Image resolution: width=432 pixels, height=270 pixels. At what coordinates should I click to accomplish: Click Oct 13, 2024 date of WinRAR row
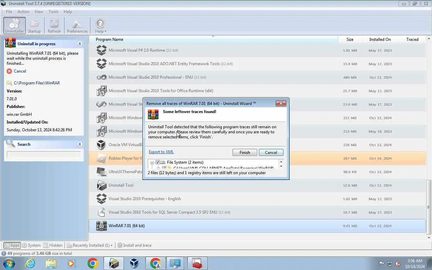coord(380,226)
